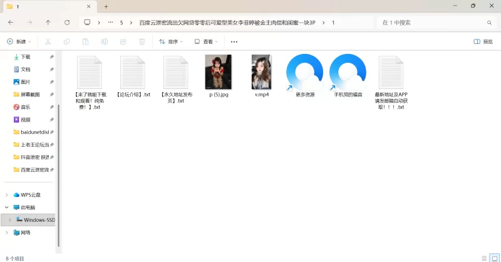Refresh the current folder view
Image resolution: width=501 pixels, height=262 pixels.
(67, 22)
